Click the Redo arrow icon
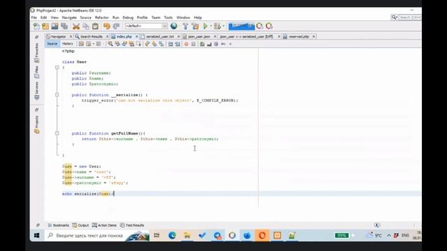 [116, 26]
